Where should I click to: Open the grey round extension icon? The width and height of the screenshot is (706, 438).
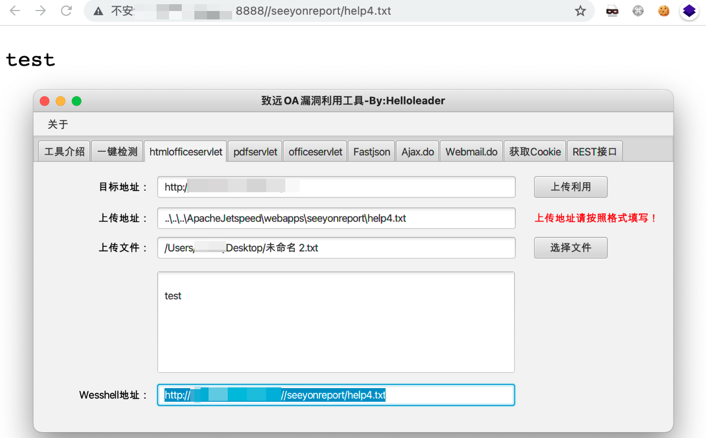tap(638, 11)
